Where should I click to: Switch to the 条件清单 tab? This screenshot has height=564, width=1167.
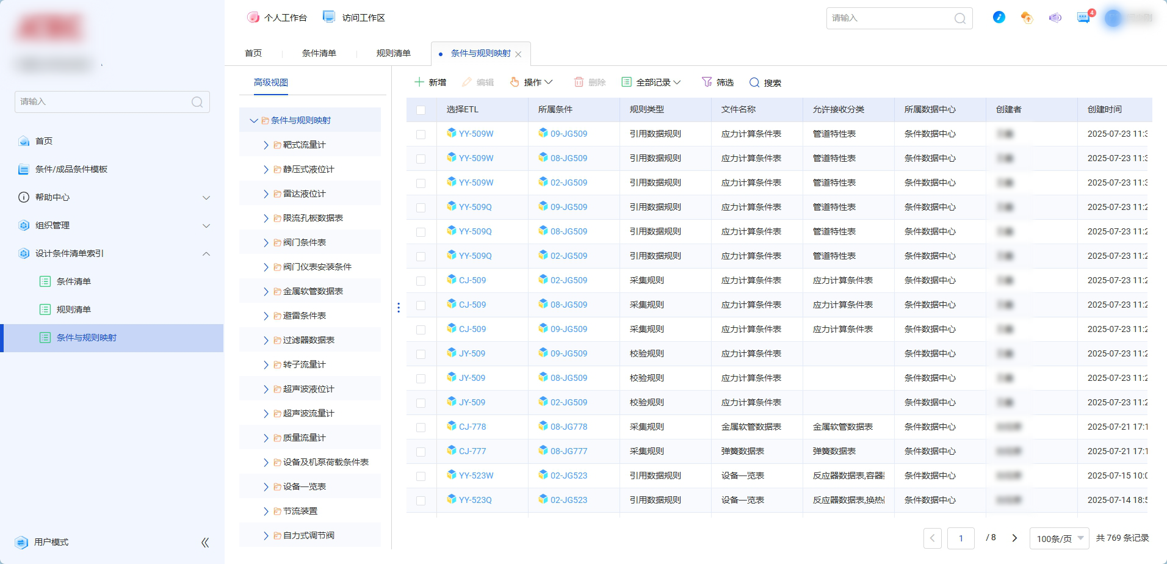[x=319, y=53]
